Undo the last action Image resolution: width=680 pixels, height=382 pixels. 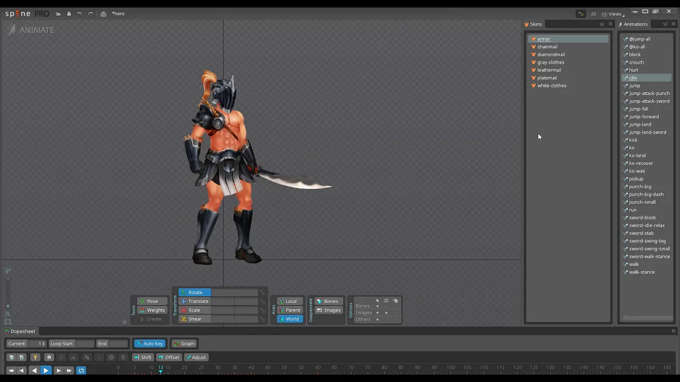[79, 14]
